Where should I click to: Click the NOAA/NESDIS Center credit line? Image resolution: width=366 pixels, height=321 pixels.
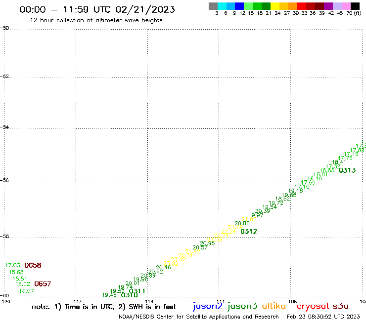199,317
